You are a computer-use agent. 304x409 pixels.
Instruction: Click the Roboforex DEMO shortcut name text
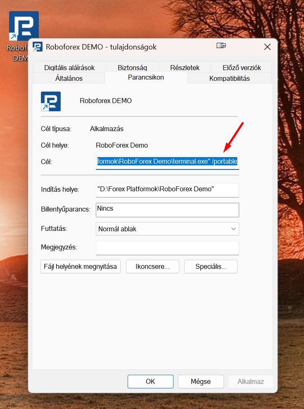[x=106, y=101]
